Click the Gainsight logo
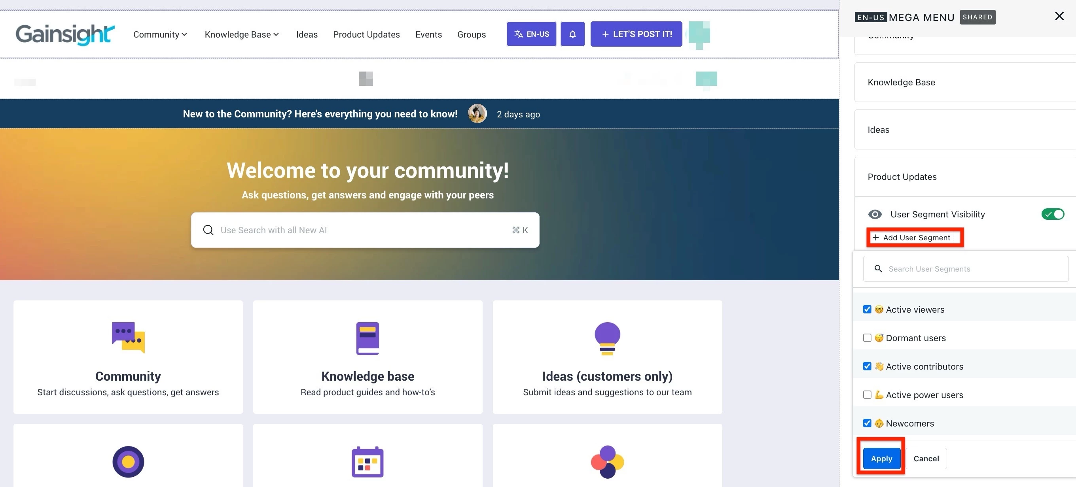This screenshot has height=487, width=1076. click(x=65, y=34)
